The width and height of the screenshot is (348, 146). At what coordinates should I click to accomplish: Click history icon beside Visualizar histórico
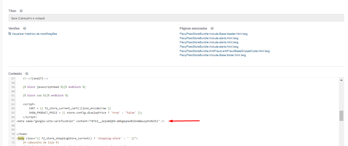9,34
